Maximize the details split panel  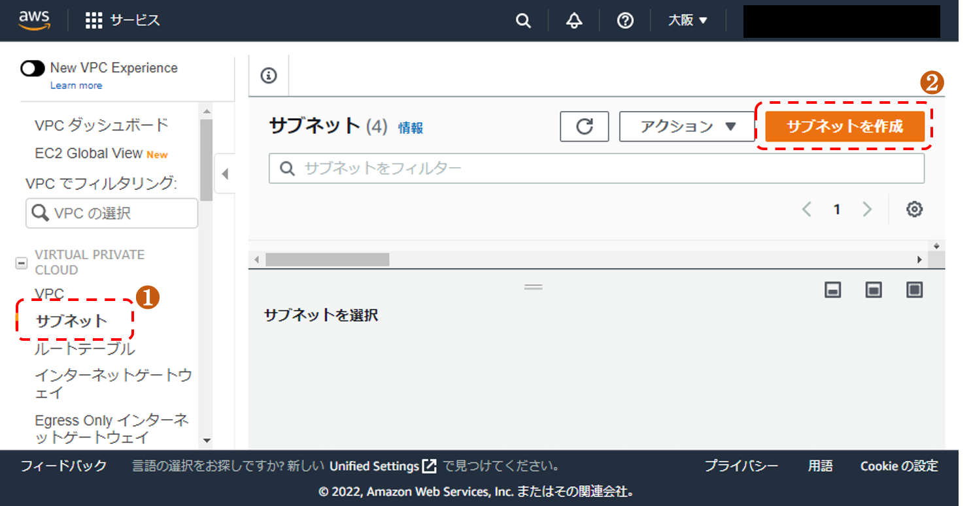click(x=915, y=290)
